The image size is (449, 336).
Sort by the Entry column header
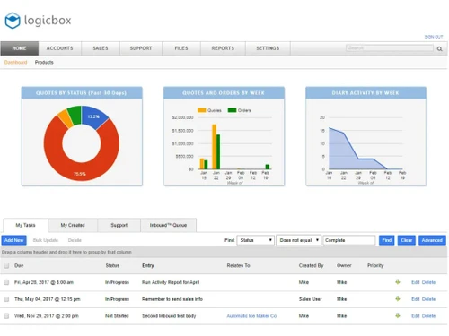148,265
